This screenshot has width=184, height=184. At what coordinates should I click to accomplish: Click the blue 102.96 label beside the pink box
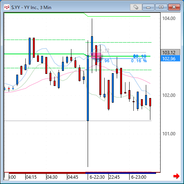tap(102, 61)
